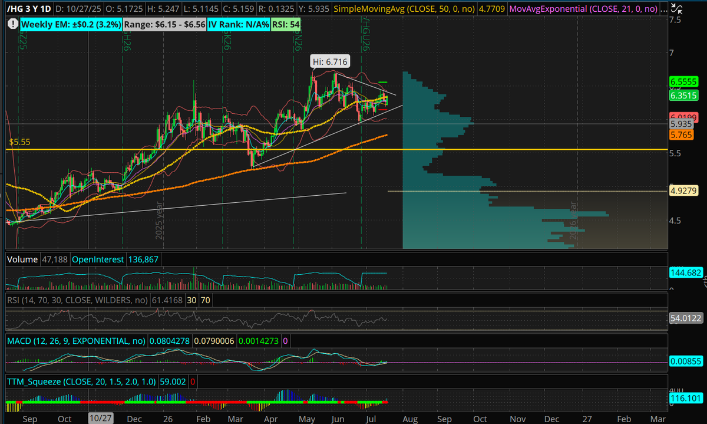Click the MACD value 0.0804278

point(170,341)
